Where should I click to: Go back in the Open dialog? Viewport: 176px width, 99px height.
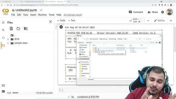point(78,39)
